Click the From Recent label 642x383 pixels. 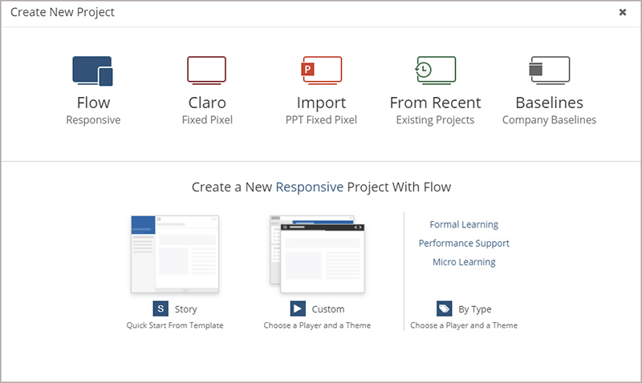click(x=435, y=103)
